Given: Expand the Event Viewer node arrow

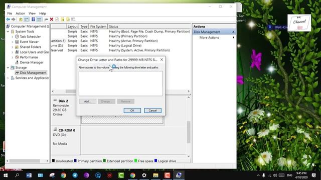Looking at the screenshot, I should 12,42.
